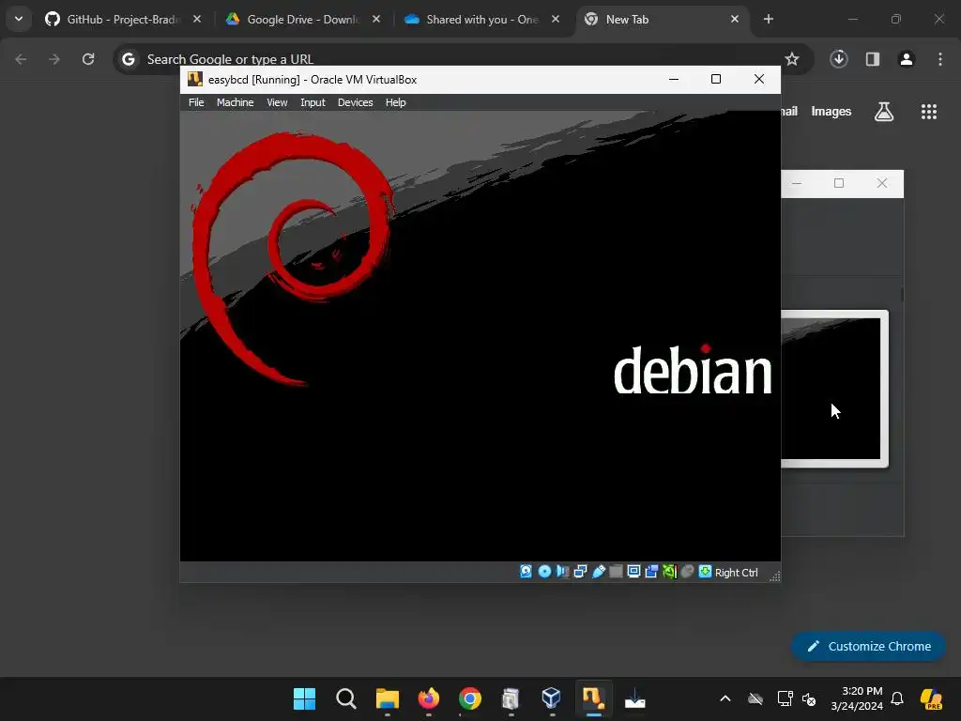Open the clock showing 3:20 PM
Screen dimensions: 961x721
[857, 698]
